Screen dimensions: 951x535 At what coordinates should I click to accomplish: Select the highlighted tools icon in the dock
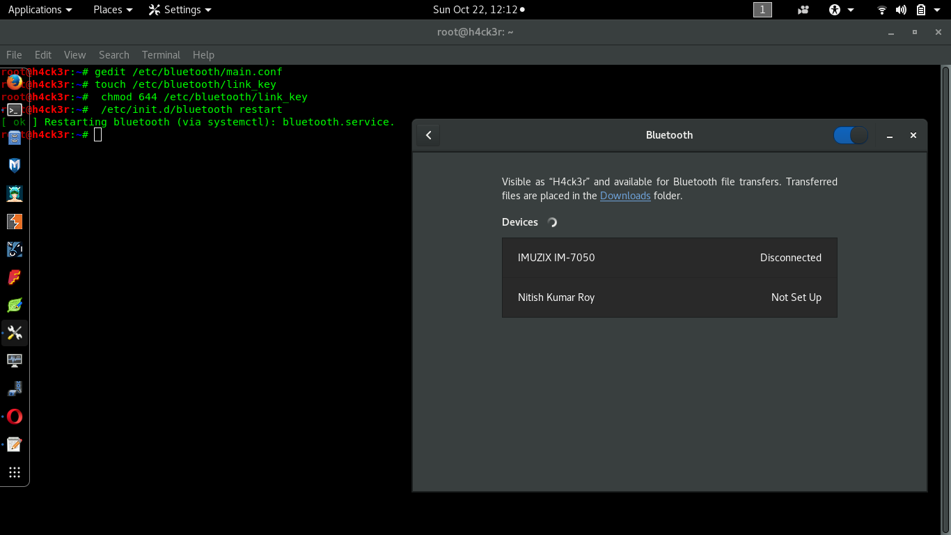pos(14,333)
